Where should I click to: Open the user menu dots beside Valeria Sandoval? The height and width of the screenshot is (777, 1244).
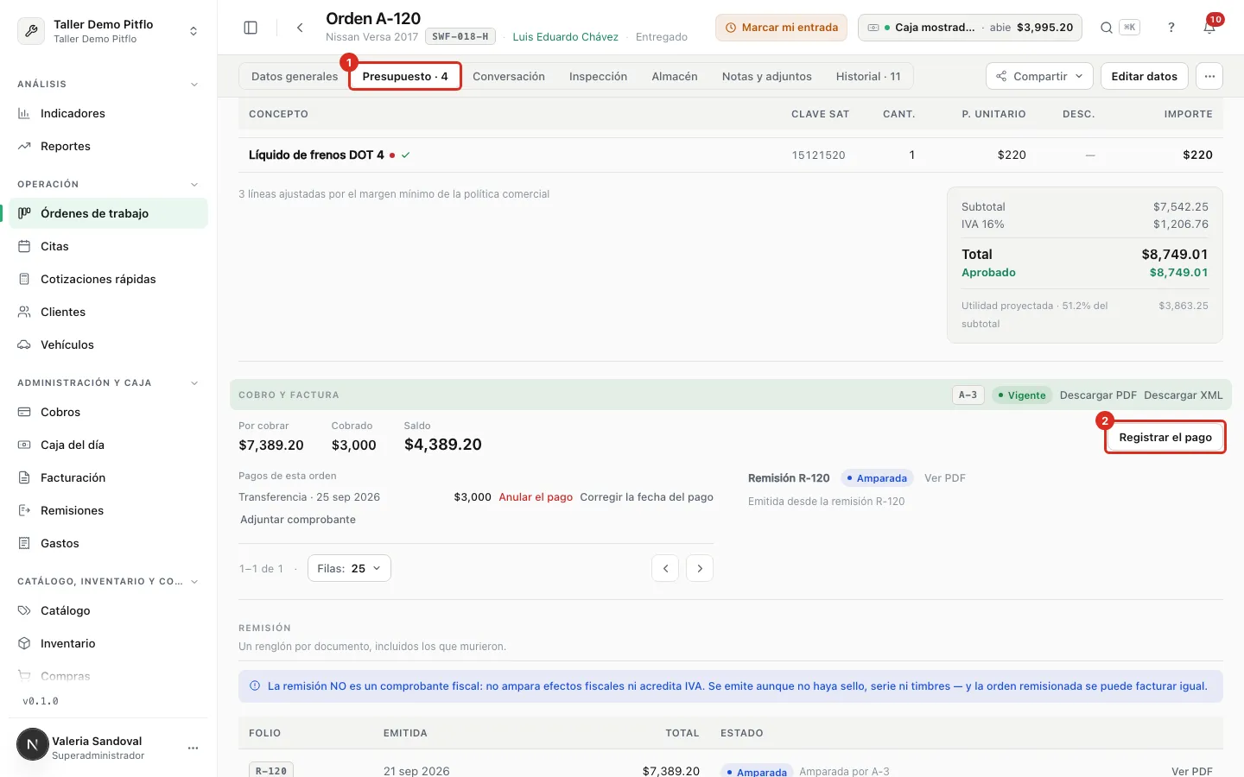(193, 748)
